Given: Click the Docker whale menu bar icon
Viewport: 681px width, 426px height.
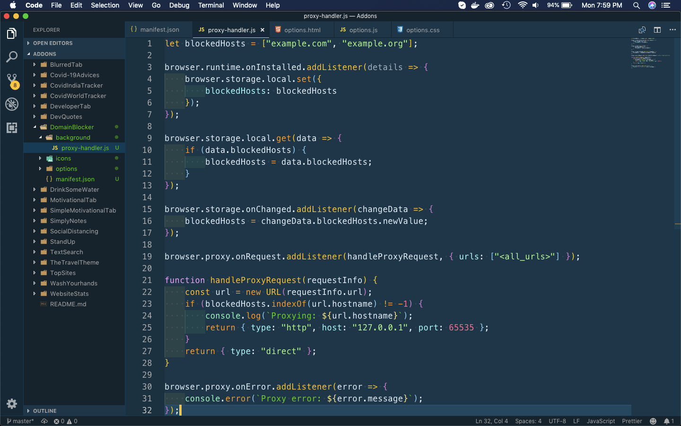Looking at the screenshot, I should click(475, 5).
